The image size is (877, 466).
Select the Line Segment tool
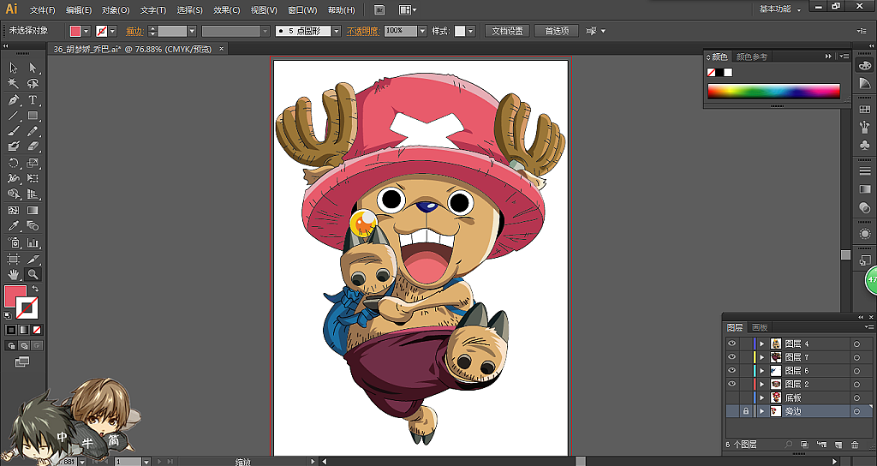[x=14, y=116]
